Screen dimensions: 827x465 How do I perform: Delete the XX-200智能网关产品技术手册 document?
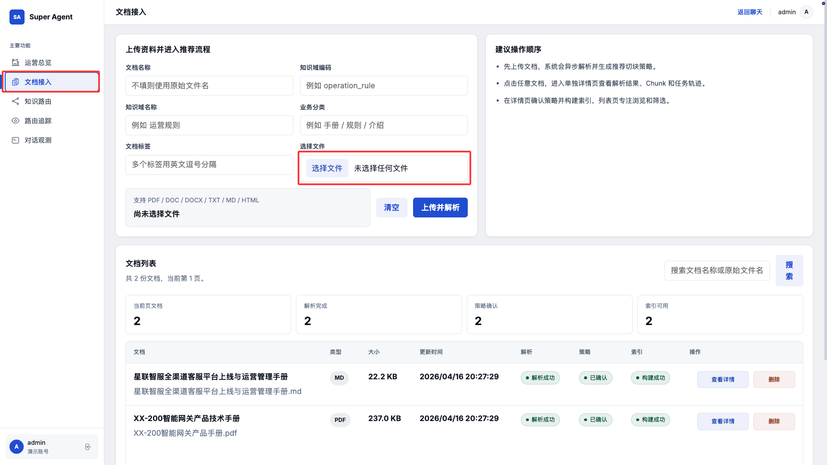coord(774,421)
